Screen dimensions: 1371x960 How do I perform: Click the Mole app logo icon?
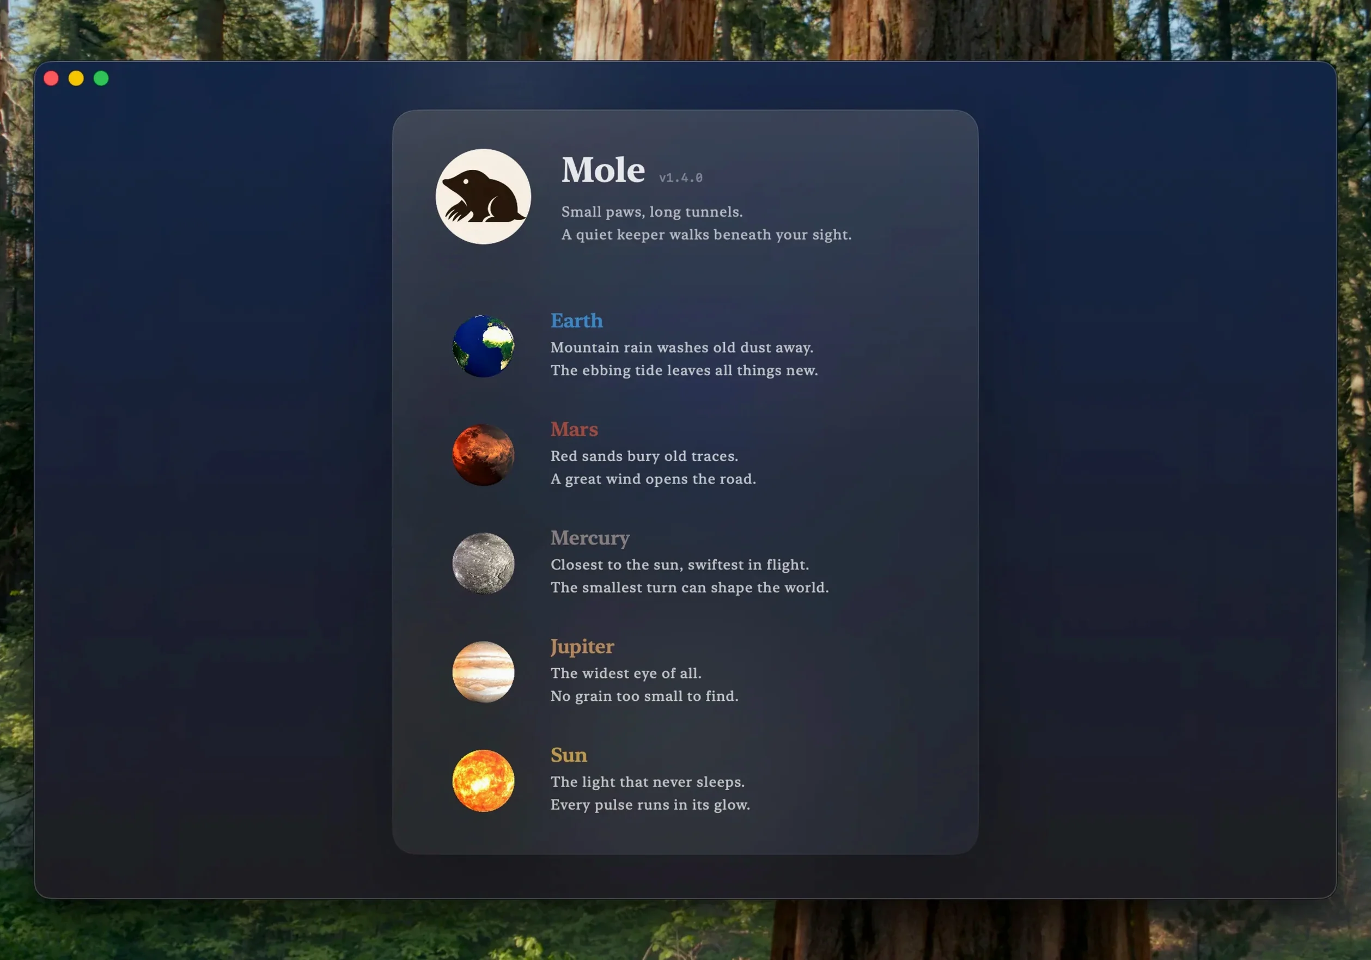tap(483, 197)
